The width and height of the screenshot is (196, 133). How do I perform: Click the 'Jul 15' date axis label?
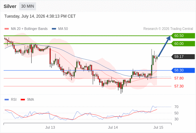158,127
